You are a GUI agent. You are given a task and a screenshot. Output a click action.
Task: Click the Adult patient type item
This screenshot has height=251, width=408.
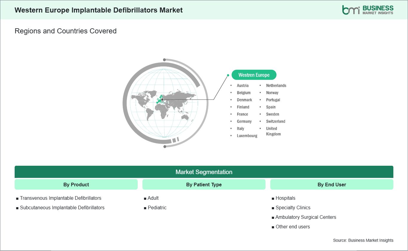point(153,198)
